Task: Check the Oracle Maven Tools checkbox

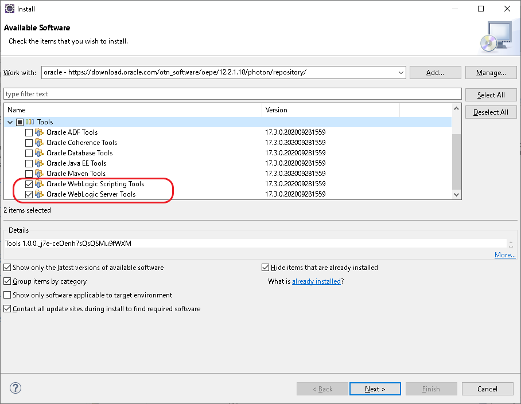Action: [29, 174]
